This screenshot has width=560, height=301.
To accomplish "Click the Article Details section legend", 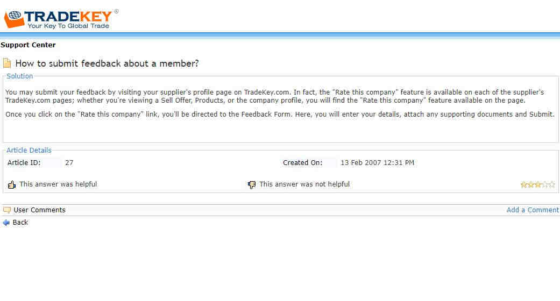I will (29, 150).
